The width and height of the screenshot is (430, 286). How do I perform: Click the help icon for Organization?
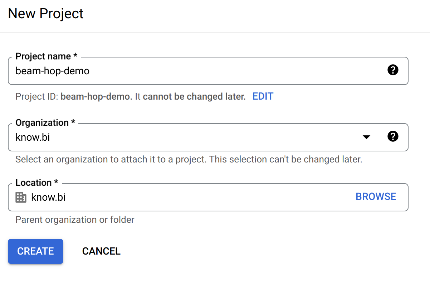point(393,136)
